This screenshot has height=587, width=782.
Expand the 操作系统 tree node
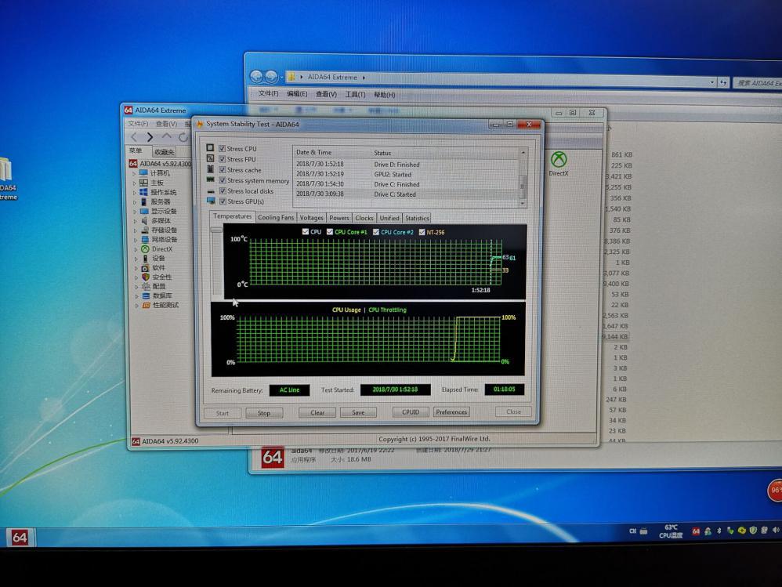coord(135,193)
